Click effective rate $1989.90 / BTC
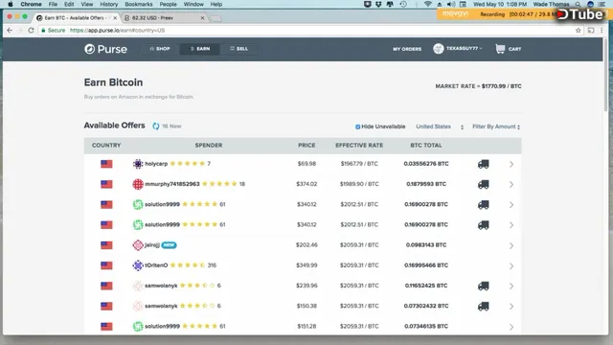 tap(359, 184)
